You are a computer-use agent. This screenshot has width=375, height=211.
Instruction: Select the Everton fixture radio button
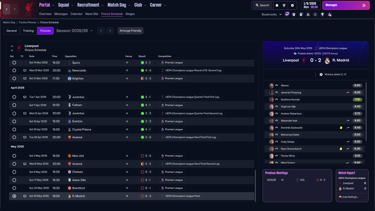[x=14, y=121]
